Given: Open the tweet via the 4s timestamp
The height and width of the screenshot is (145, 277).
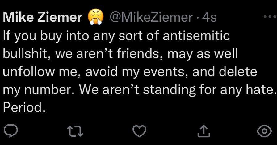Looking at the screenshot, I should pyautogui.click(x=209, y=17).
